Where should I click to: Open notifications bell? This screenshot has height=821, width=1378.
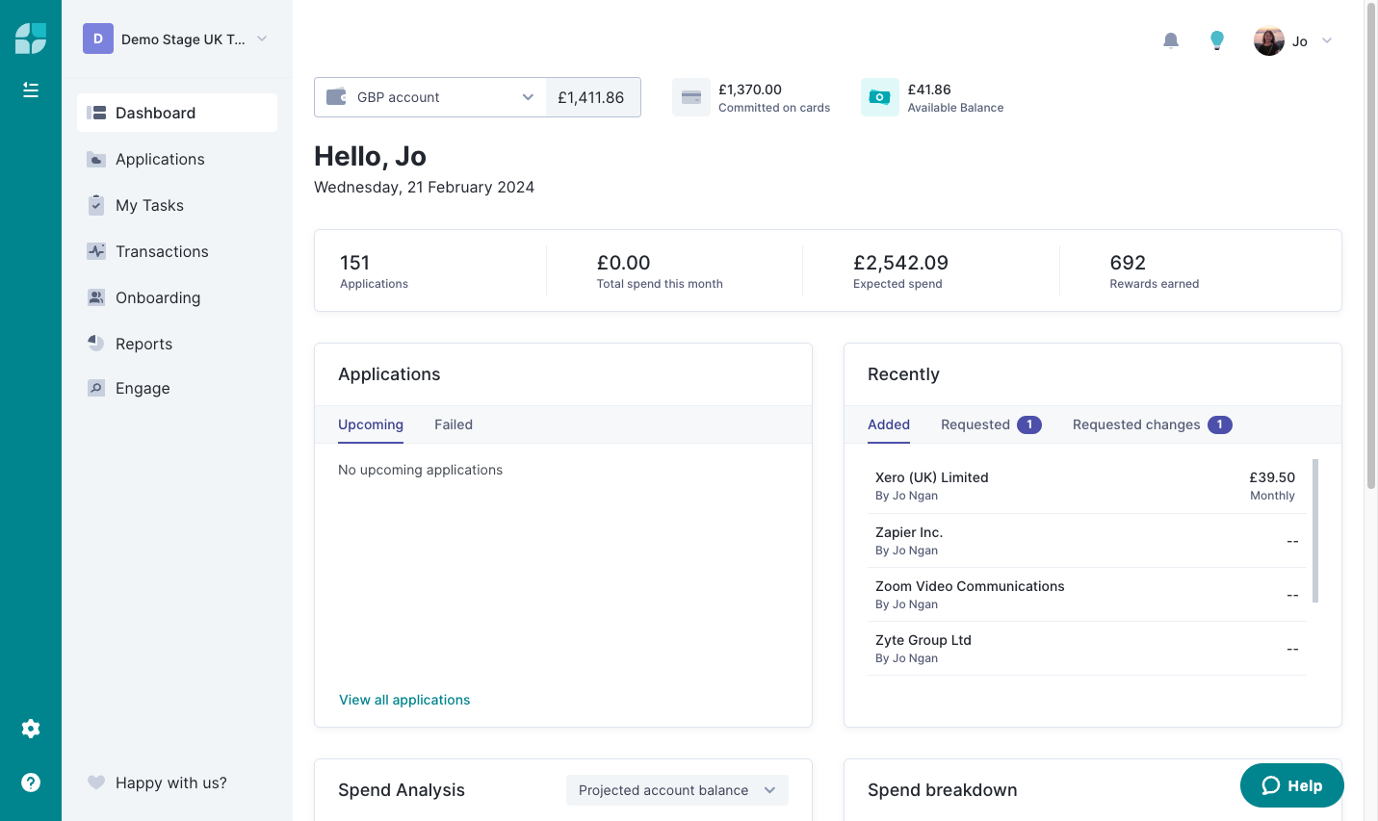tap(1171, 40)
